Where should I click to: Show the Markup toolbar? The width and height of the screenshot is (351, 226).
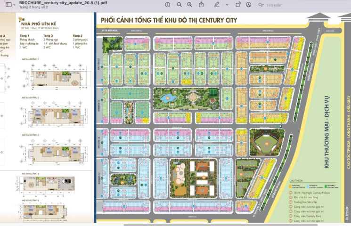248,5
